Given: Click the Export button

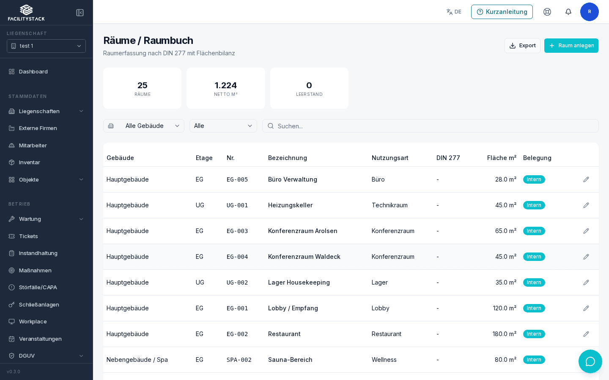Looking at the screenshot, I should [522, 46].
